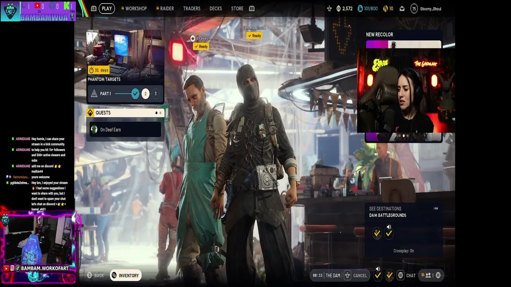Toggle the Crossplay: On setting
This screenshot has height=287, width=511.
click(x=404, y=251)
